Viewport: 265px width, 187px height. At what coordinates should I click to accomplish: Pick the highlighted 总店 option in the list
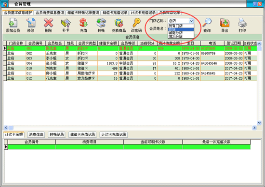pyautogui.click(x=181, y=29)
